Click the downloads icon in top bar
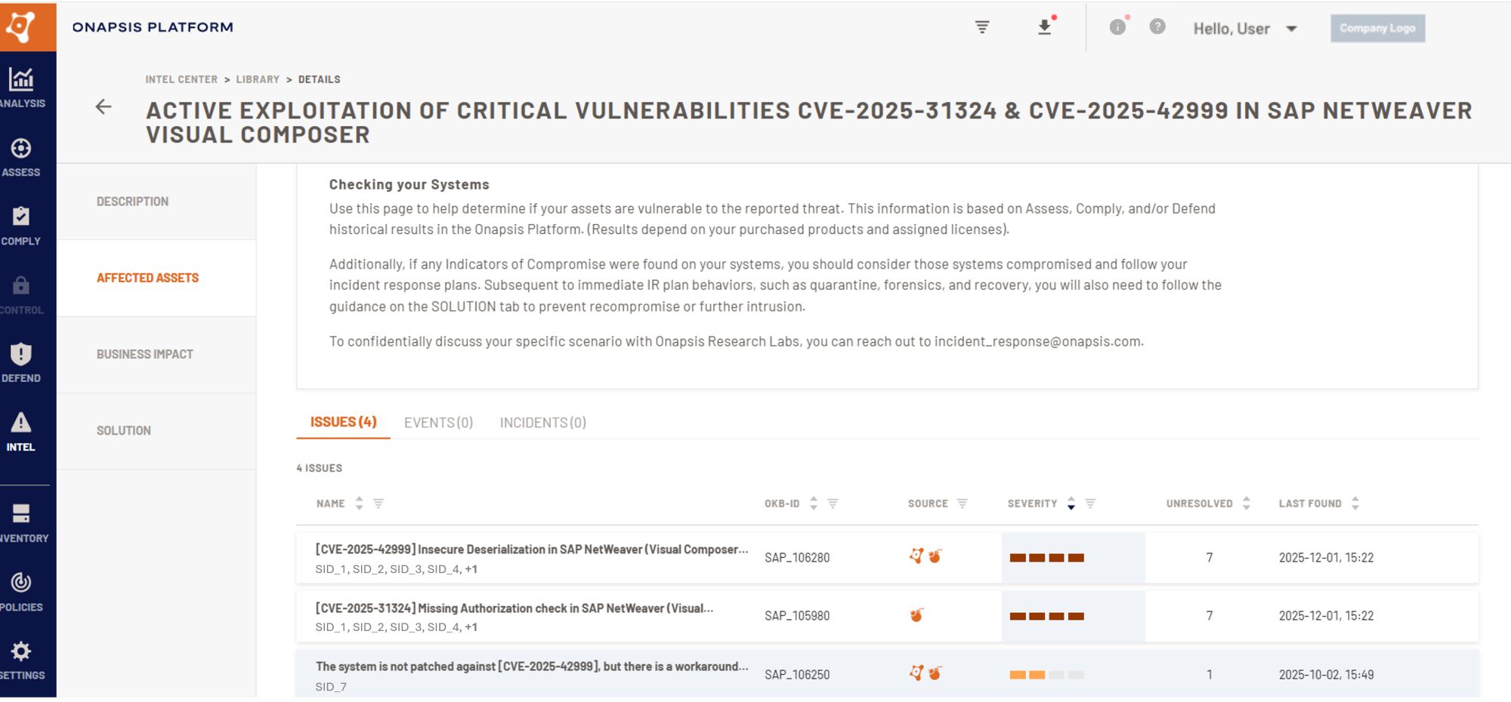Screen dimensions: 1511x702 1045,27
